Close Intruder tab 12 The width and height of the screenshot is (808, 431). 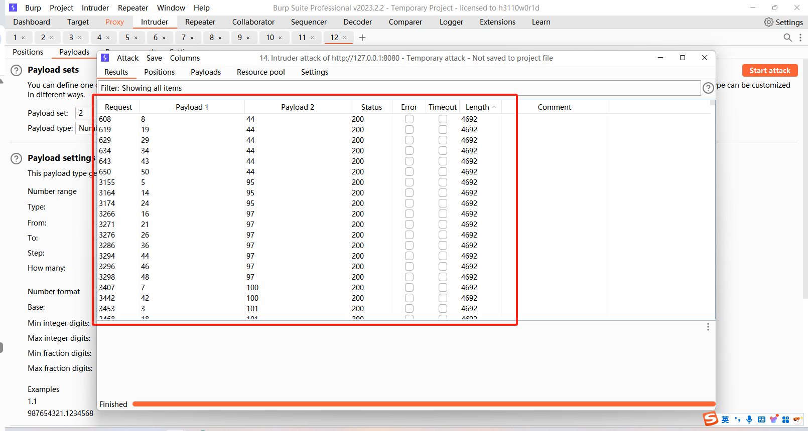(x=344, y=38)
